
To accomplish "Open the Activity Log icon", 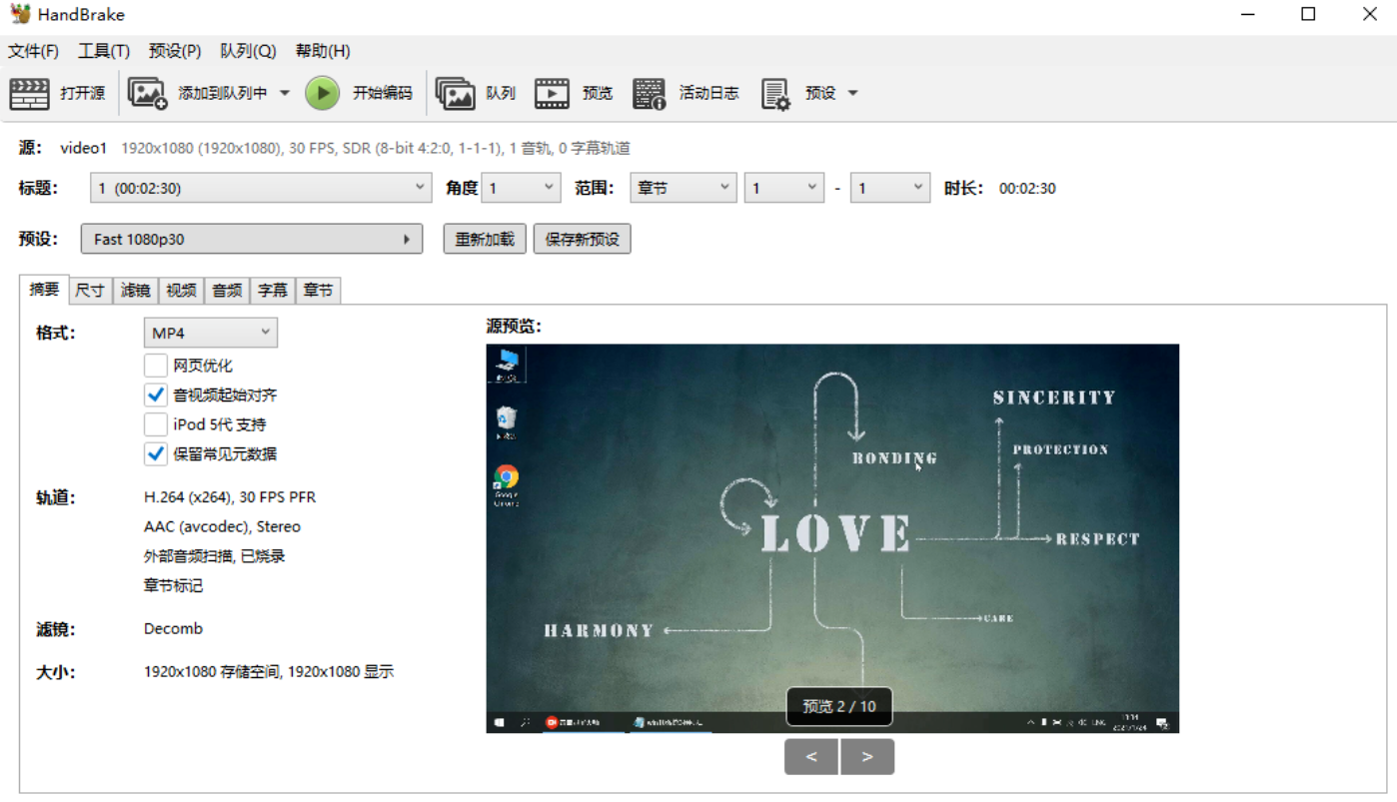I will [649, 93].
